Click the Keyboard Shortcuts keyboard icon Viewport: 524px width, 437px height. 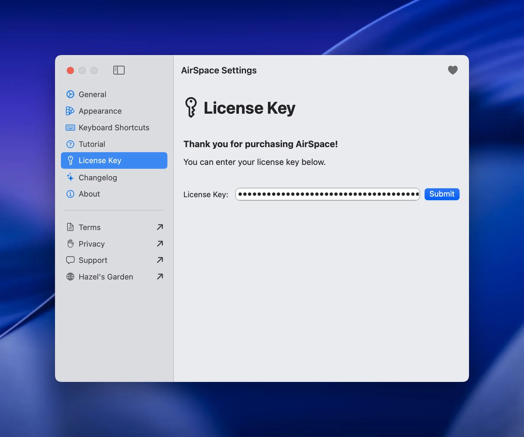(70, 128)
